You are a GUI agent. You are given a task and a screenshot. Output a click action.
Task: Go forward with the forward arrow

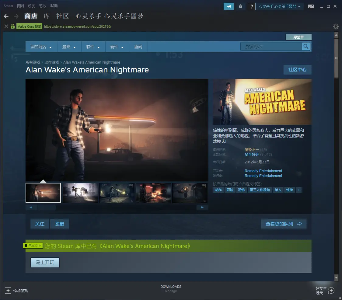(x=16, y=16)
